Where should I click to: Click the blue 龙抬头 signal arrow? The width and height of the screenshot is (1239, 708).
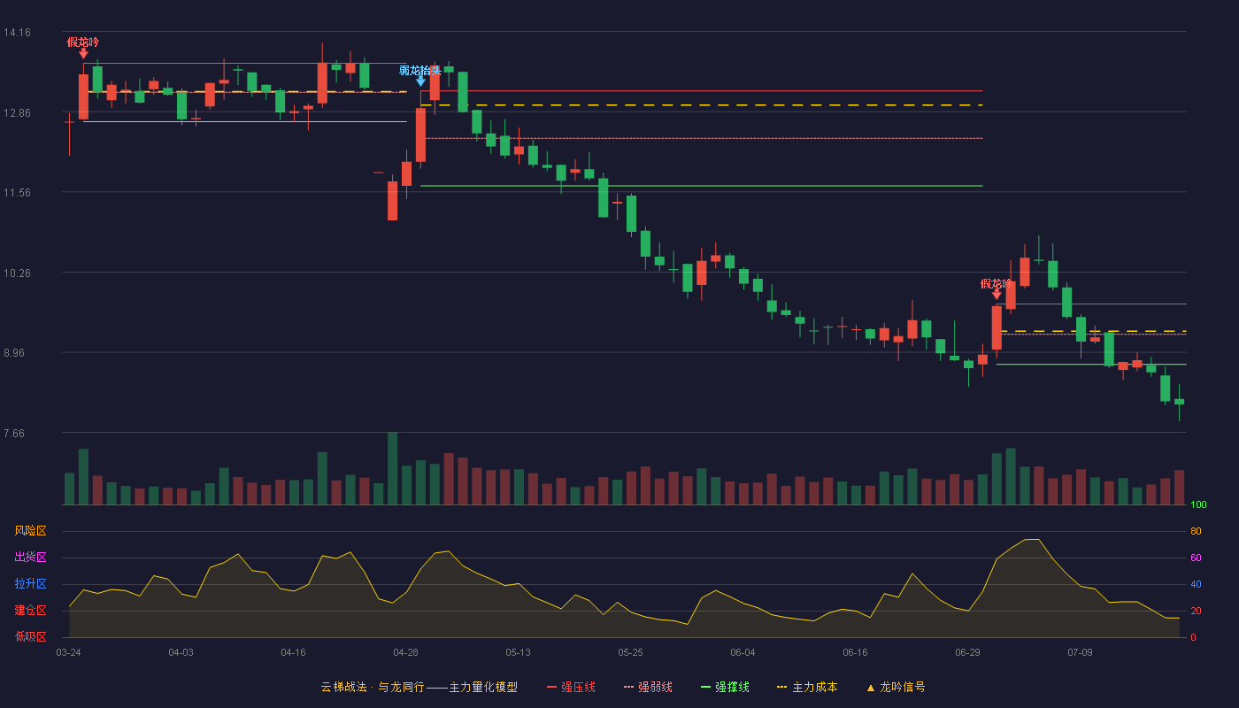pos(420,81)
